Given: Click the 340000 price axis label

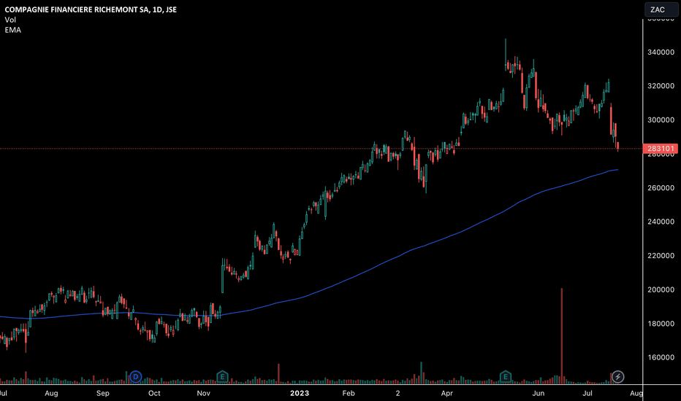Looking at the screenshot, I should coord(661,52).
